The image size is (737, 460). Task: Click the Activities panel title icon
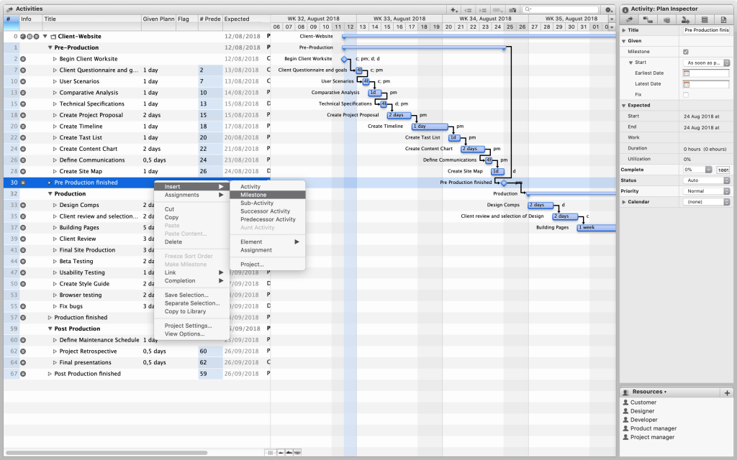[x=9, y=9]
